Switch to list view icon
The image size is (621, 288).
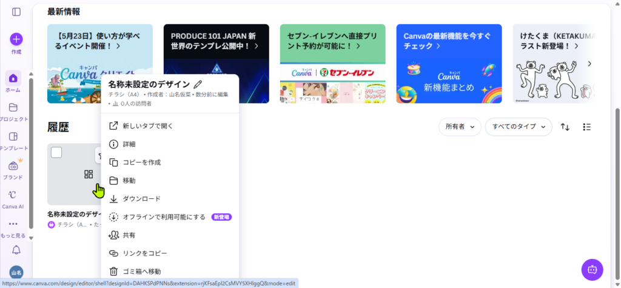(587, 127)
